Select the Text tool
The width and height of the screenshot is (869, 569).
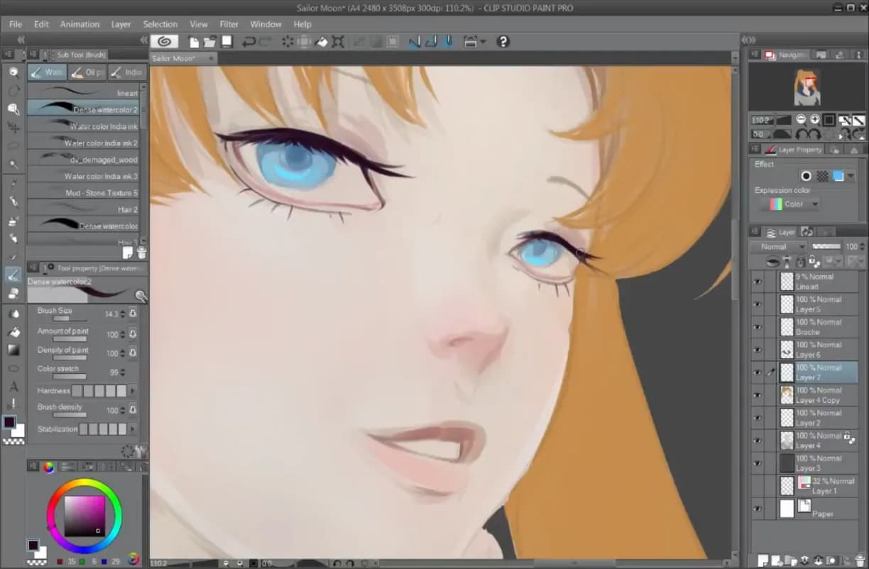(x=13, y=387)
